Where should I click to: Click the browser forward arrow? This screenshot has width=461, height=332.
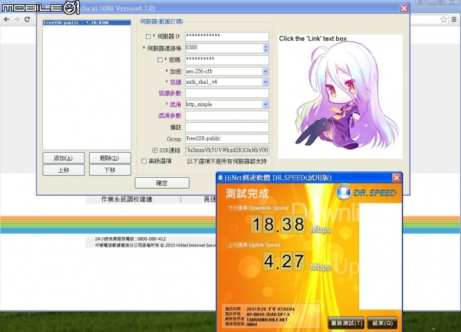(x=17, y=19)
